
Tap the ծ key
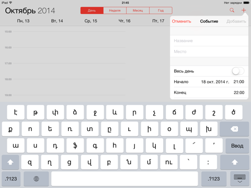click(234, 112)
